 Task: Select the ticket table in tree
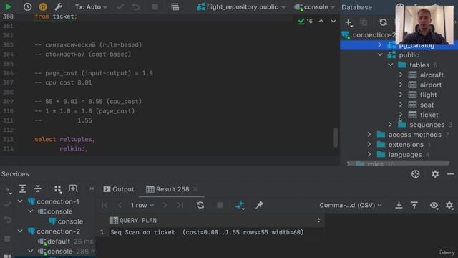point(429,115)
